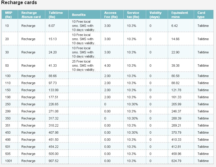This screenshot has height=167, width=216.
Task: Click equivalent mins value 824.79
Action: (x=176, y=161)
